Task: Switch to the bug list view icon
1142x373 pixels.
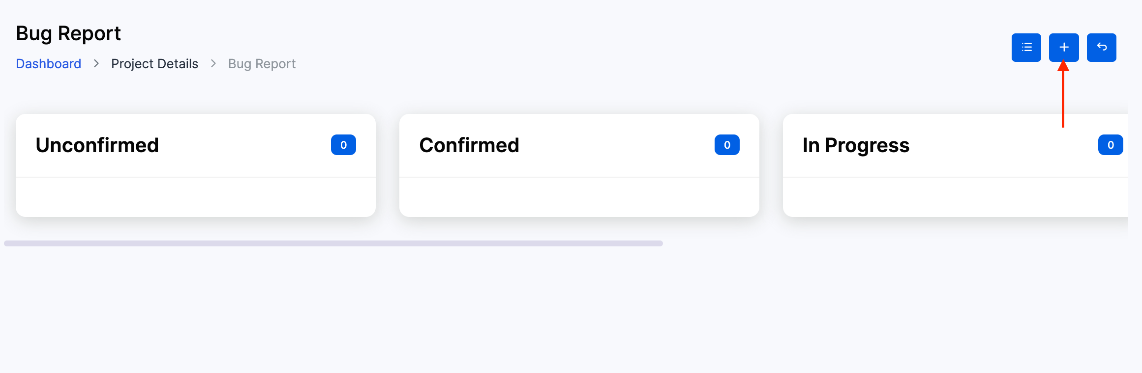Action: pyautogui.click(x=1026, y=48)
